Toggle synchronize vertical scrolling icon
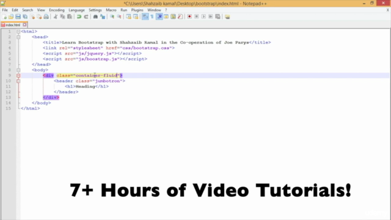The height and width of the screenshot is (220, 391). point(128,16)
